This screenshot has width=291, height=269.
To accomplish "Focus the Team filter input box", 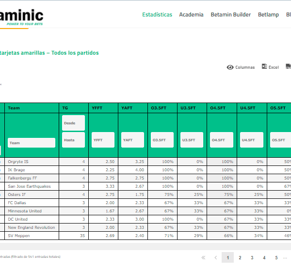I will point(32,143).
